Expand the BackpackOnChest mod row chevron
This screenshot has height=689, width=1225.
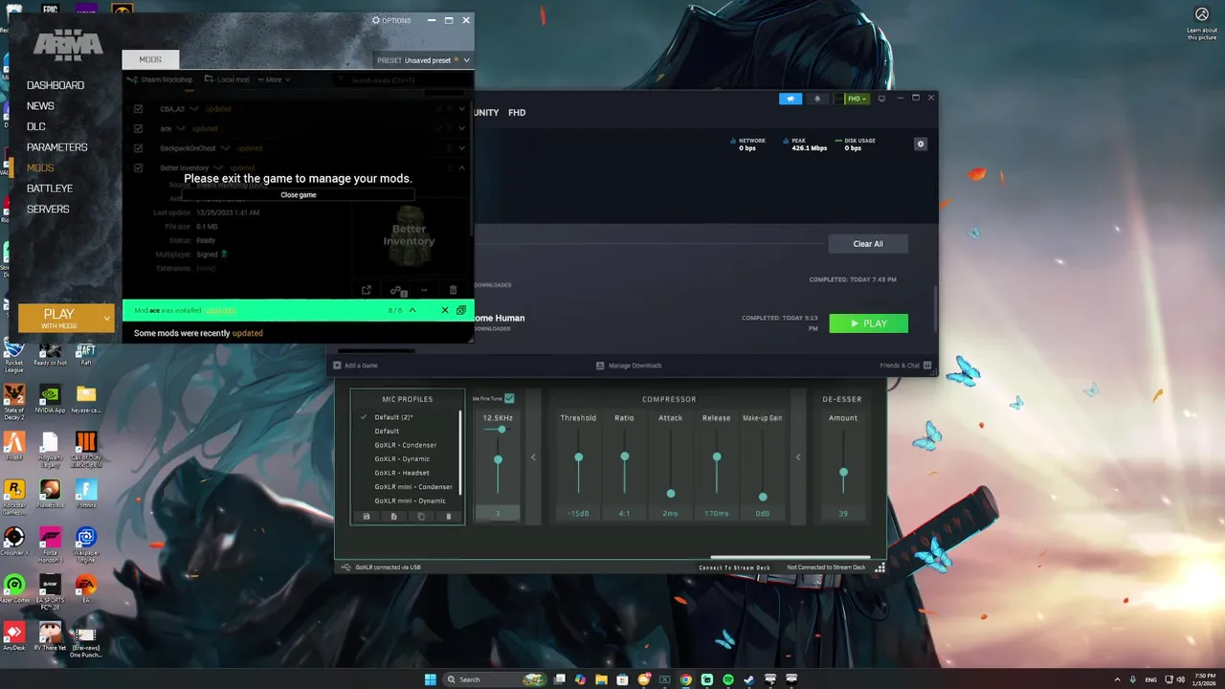462,148
